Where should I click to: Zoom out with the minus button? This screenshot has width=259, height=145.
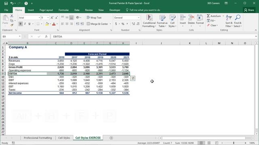[x=222, y=143]
